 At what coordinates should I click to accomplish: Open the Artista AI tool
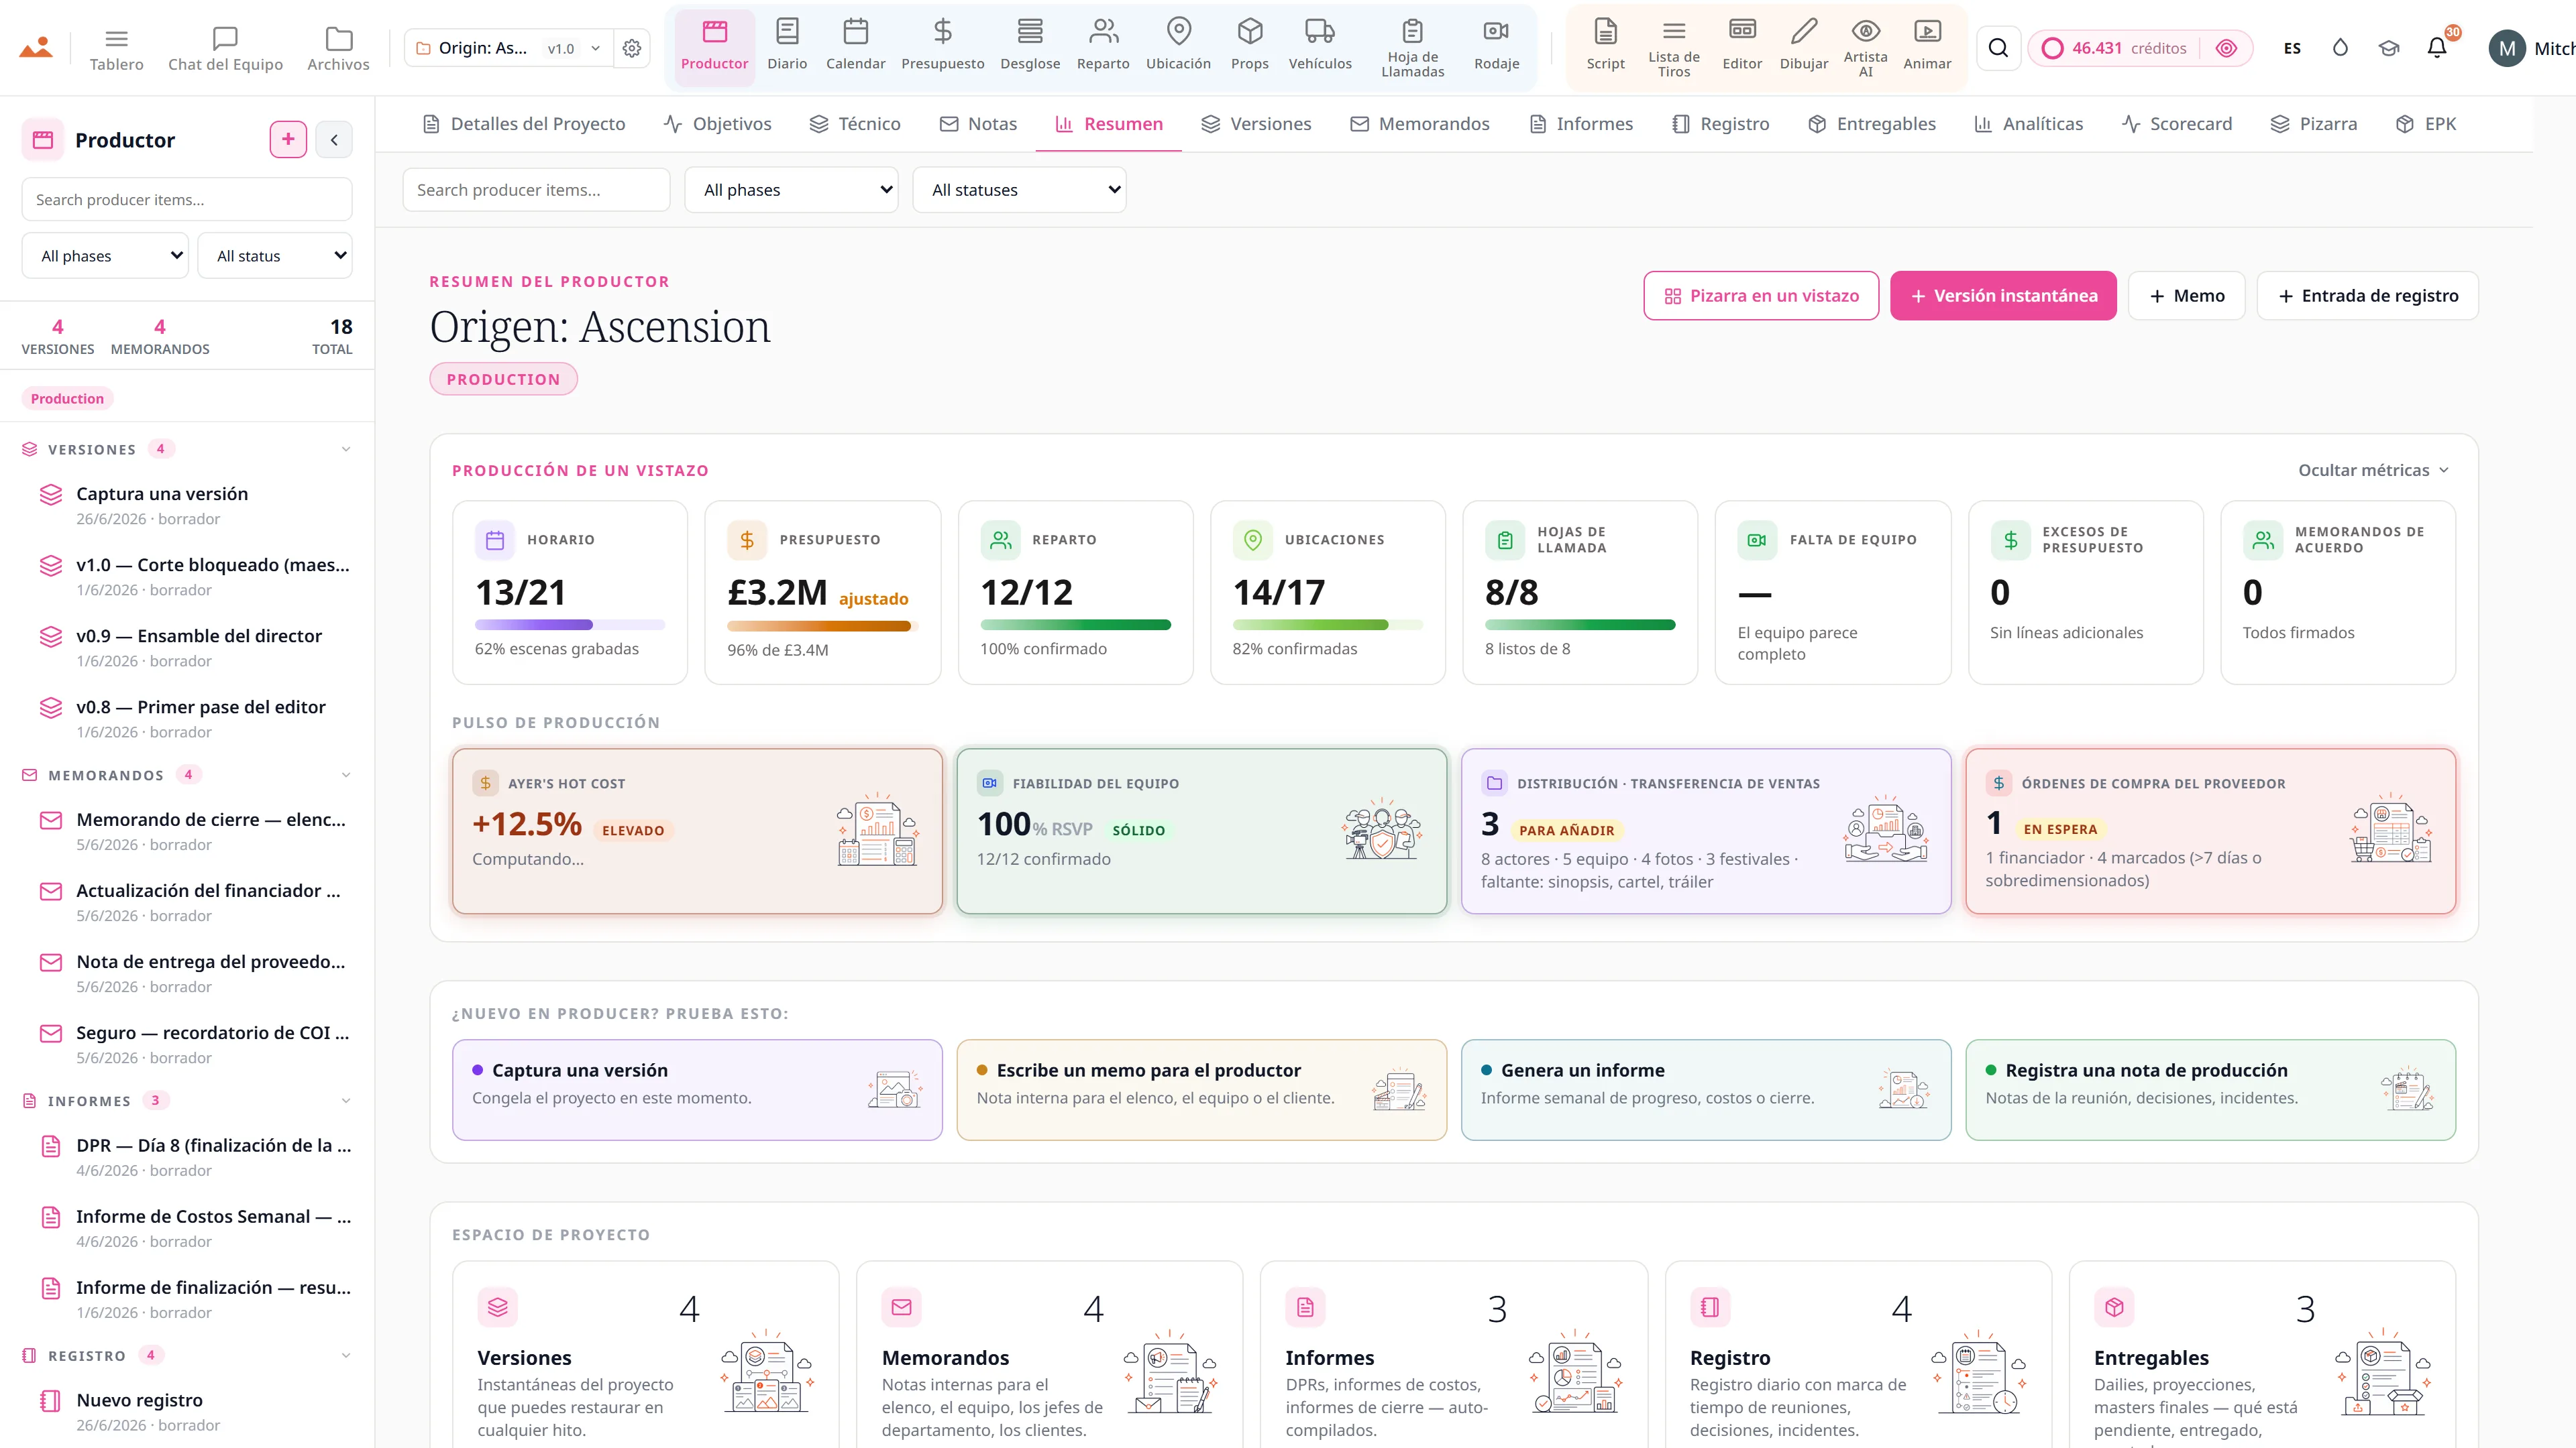[x=1865, y=47]
